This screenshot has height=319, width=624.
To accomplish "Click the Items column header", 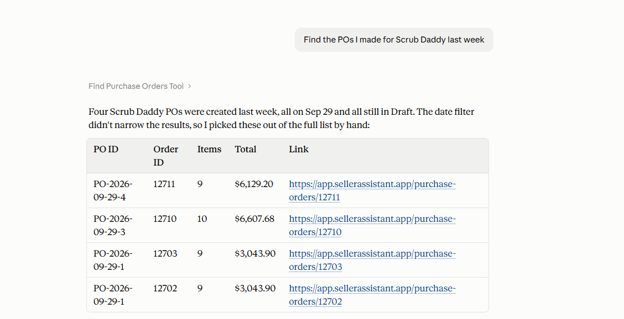I will tap(209, 150).
